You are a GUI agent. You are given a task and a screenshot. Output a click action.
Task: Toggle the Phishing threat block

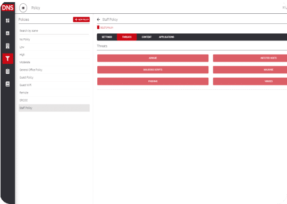(153, 81)
